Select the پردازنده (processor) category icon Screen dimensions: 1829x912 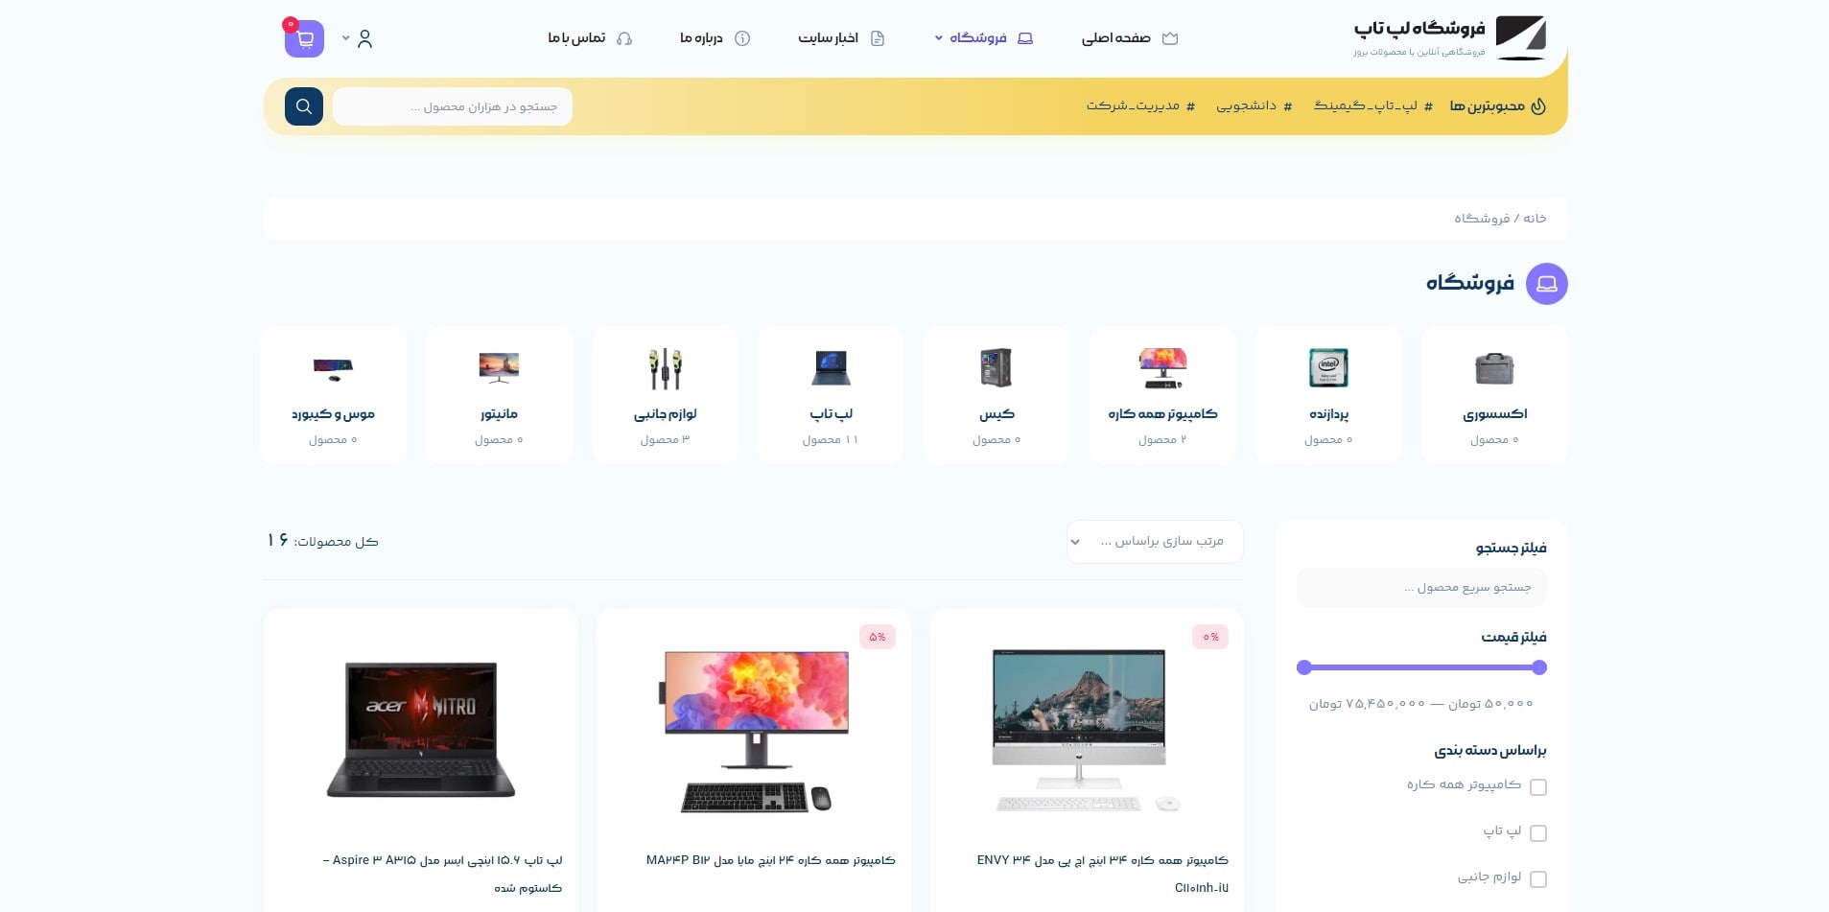(1328, 368)
